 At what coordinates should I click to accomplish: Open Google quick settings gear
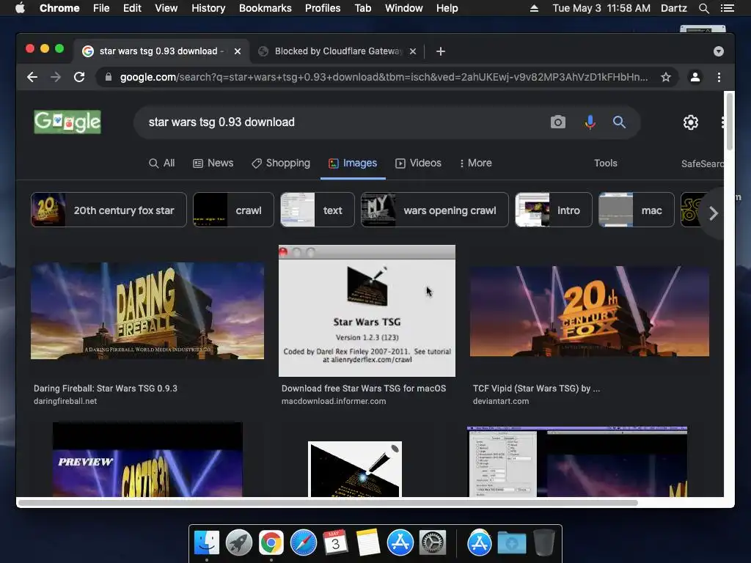(691, 122)
